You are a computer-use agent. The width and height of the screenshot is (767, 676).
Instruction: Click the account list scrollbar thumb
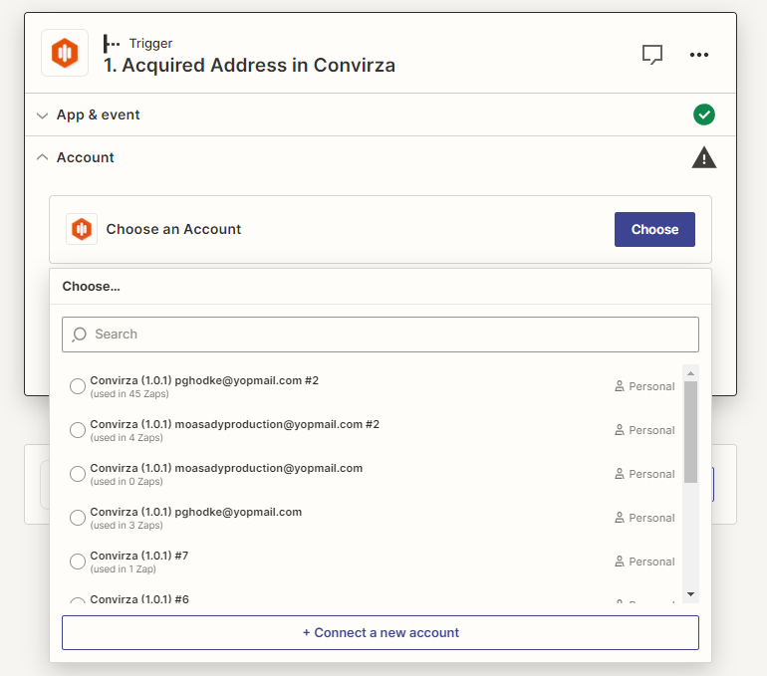690,432
